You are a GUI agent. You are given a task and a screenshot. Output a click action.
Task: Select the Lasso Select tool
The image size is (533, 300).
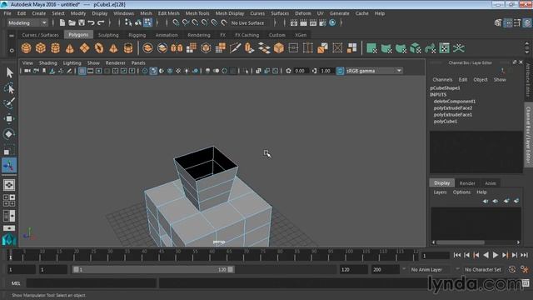point(9,87)
